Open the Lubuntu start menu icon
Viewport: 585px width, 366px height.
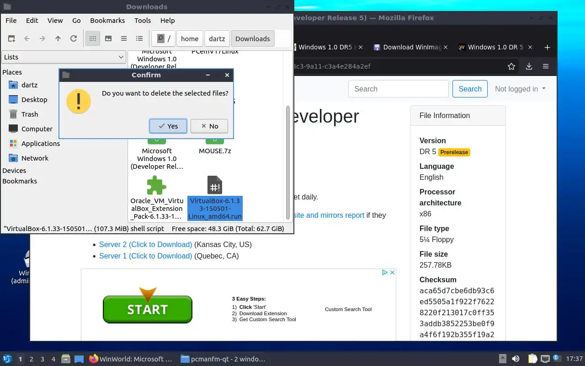[x=7, y=359]
